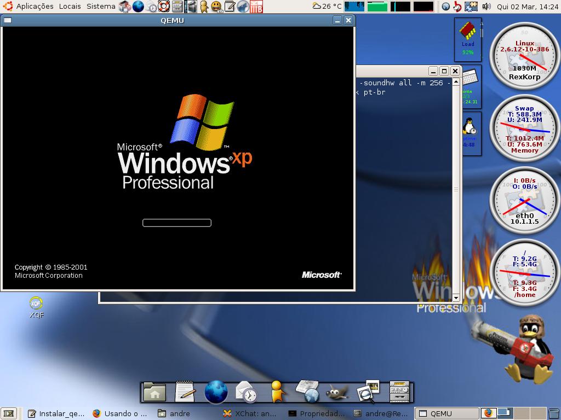This screenshot has width=561, height=420.
Task: Click the Beagle search tray icon
Action: coord(457,6)
